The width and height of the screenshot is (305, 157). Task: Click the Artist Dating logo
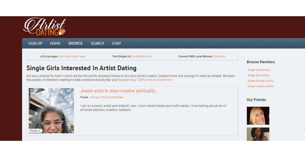coord(45,27)
